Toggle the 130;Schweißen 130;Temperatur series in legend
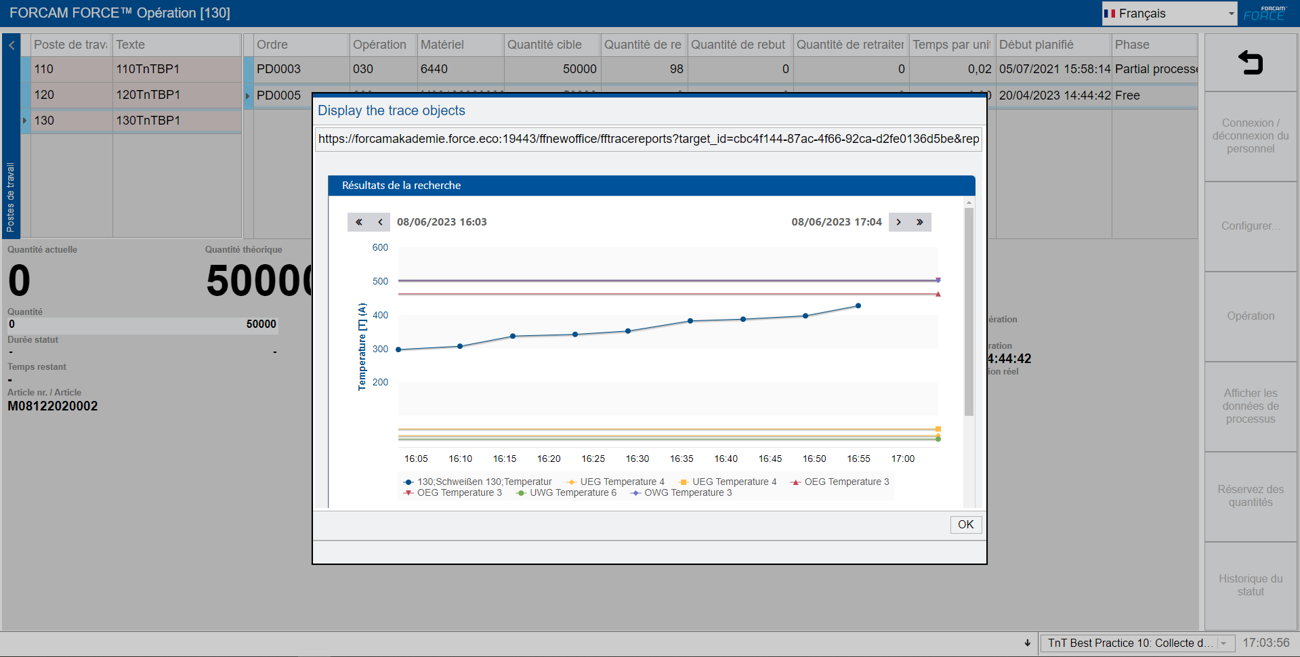The width and height of the screenshot is (1300, 657). point(478,482)
